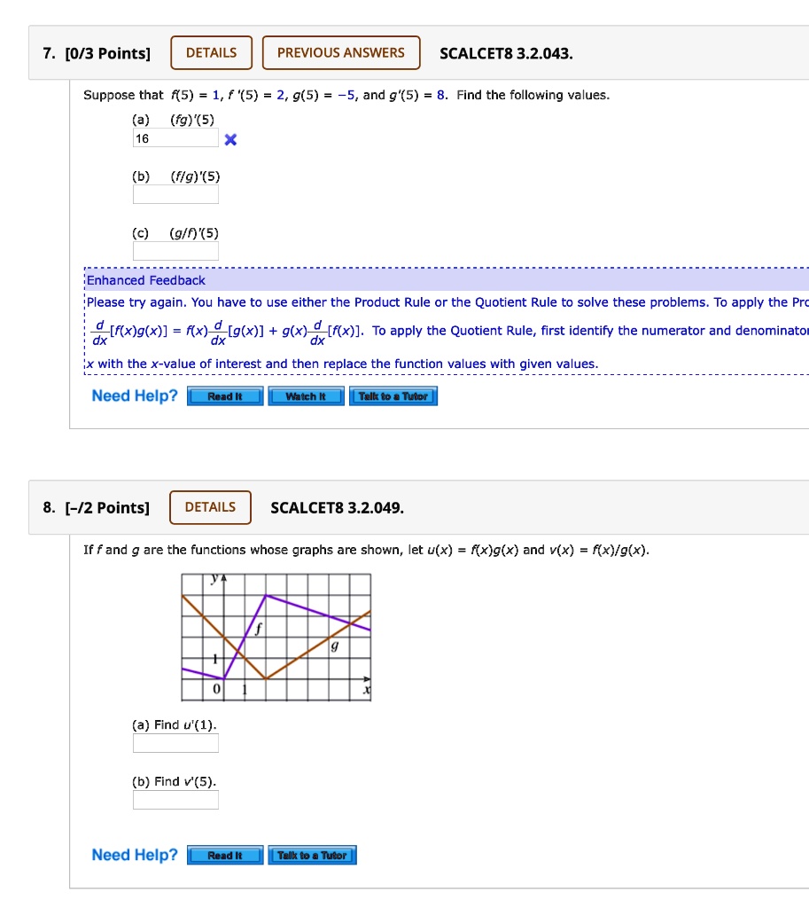Click the Talk to a Tutor icon for problem 8
The height and width of the screenshot is (908, 809).
312,855
